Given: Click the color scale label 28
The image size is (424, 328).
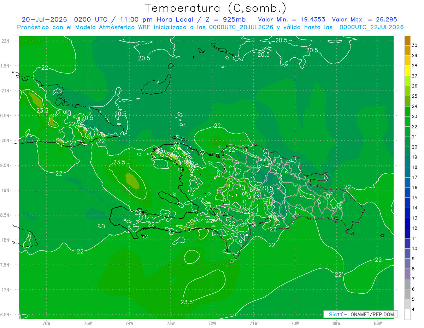Looking at the screenshot, I should [x=415, y=66].
